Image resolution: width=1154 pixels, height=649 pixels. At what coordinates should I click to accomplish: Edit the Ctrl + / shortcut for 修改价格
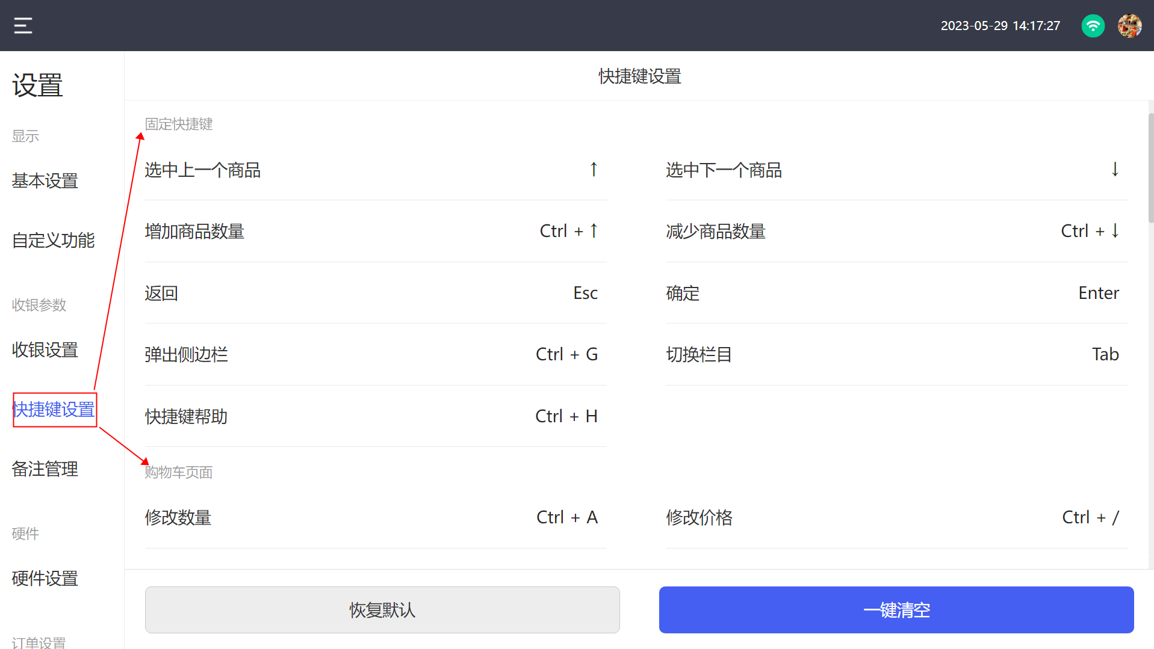coord(1090,517)
